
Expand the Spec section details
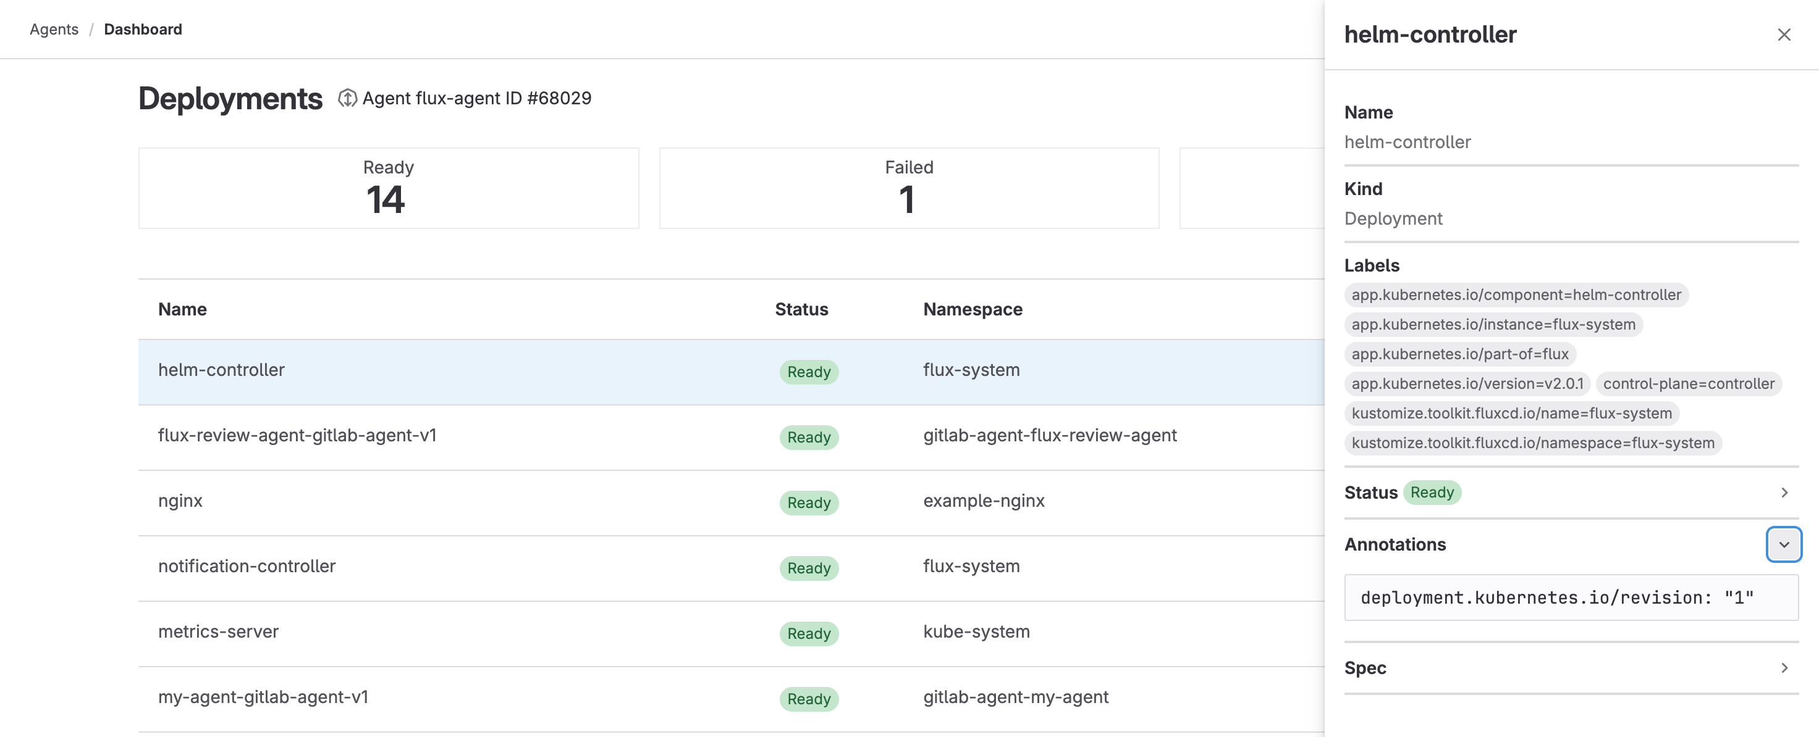click(1785, 667)
